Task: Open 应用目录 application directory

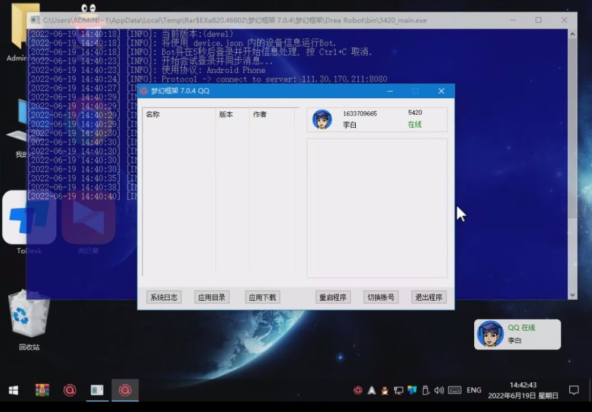Action: [211, 297]
